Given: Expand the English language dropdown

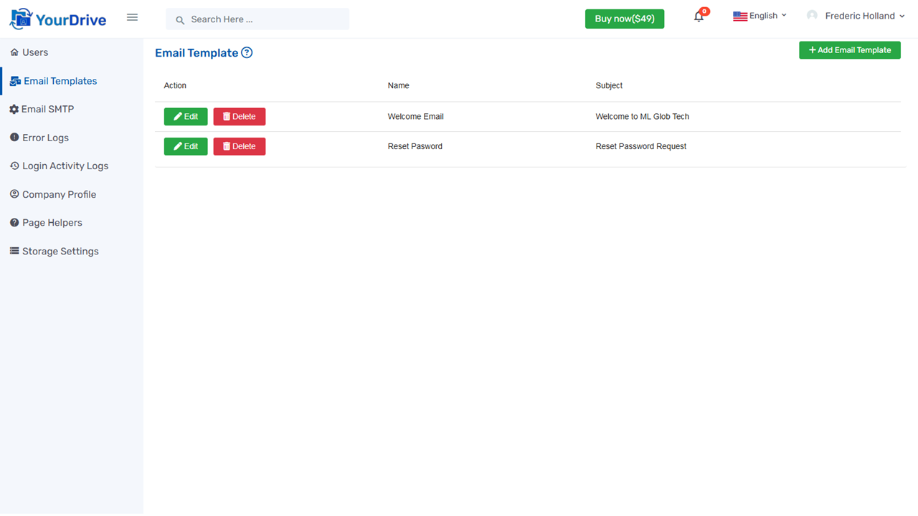Looking at the screenshot, I should click(760, 15).
